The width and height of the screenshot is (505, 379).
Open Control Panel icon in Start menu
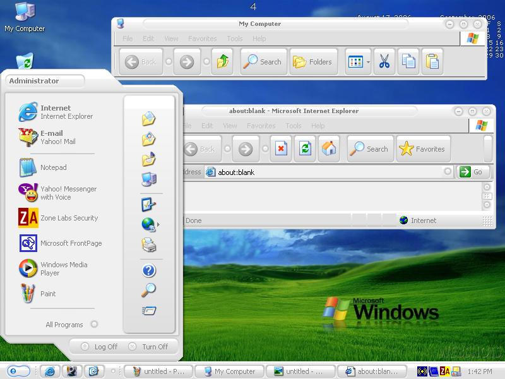pos(148,204)
